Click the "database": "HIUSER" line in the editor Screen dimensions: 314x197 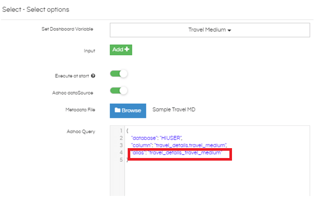coord(157,138)
